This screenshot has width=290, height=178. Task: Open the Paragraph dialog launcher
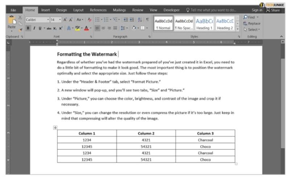tap(149, 37)
